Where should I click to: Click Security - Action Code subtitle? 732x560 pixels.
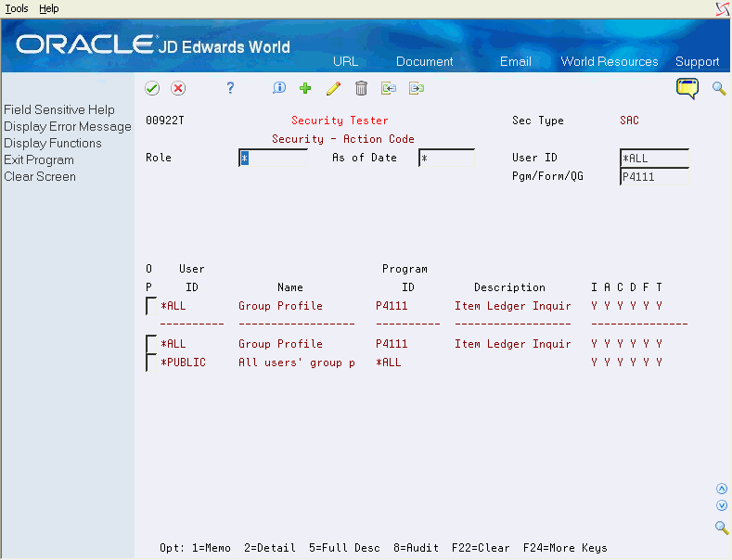point(343,139)
